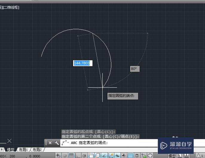This screenshot has width=205, height=158.
Task: Click annotation scale icon in status bar
Action: click(198, 156)
